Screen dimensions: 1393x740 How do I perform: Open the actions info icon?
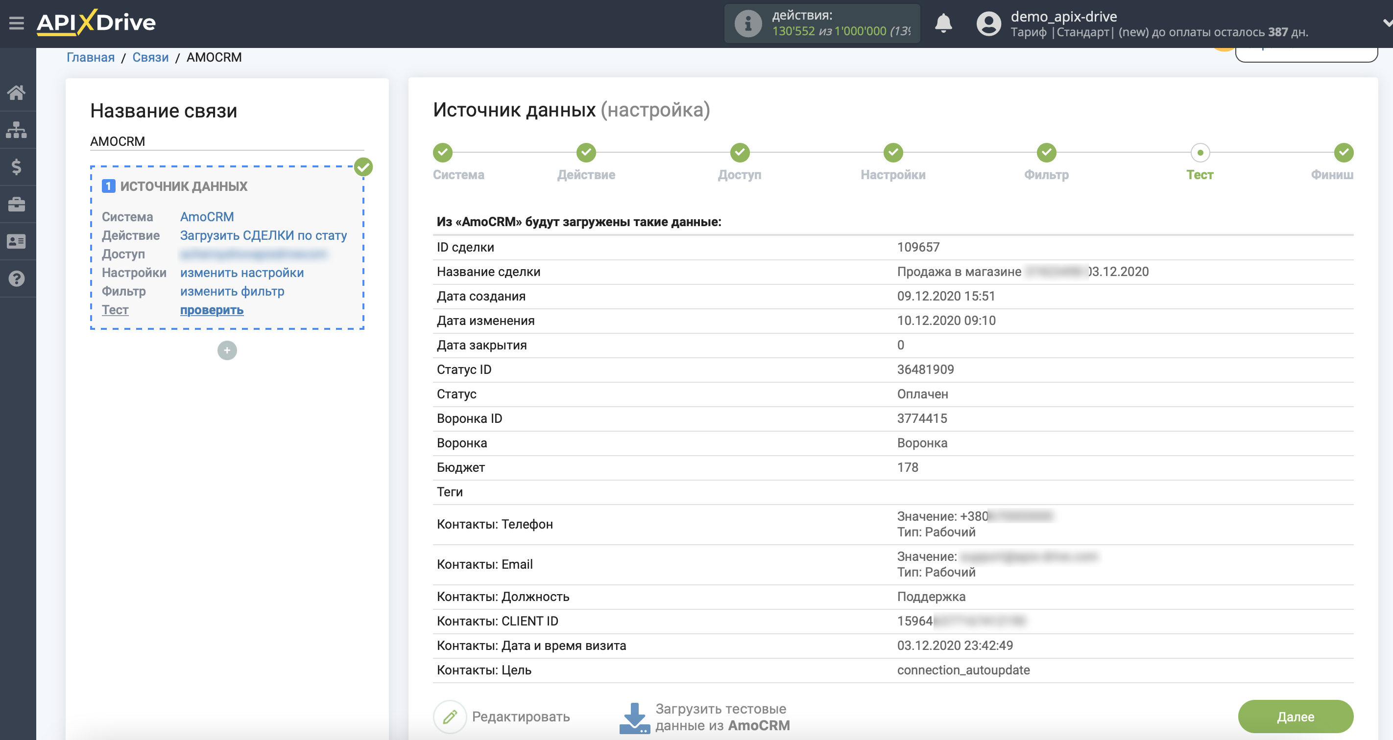[748, 23]
